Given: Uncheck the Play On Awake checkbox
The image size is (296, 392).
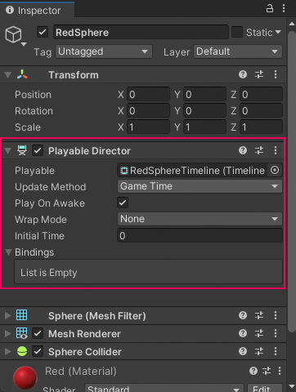Looking at the screenshot, I should [123, 203].
